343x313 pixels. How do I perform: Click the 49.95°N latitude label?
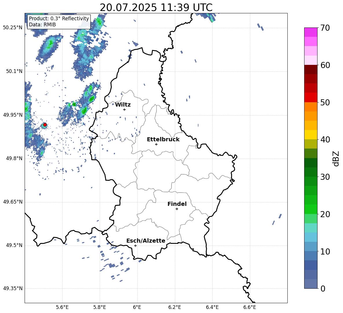13,115
